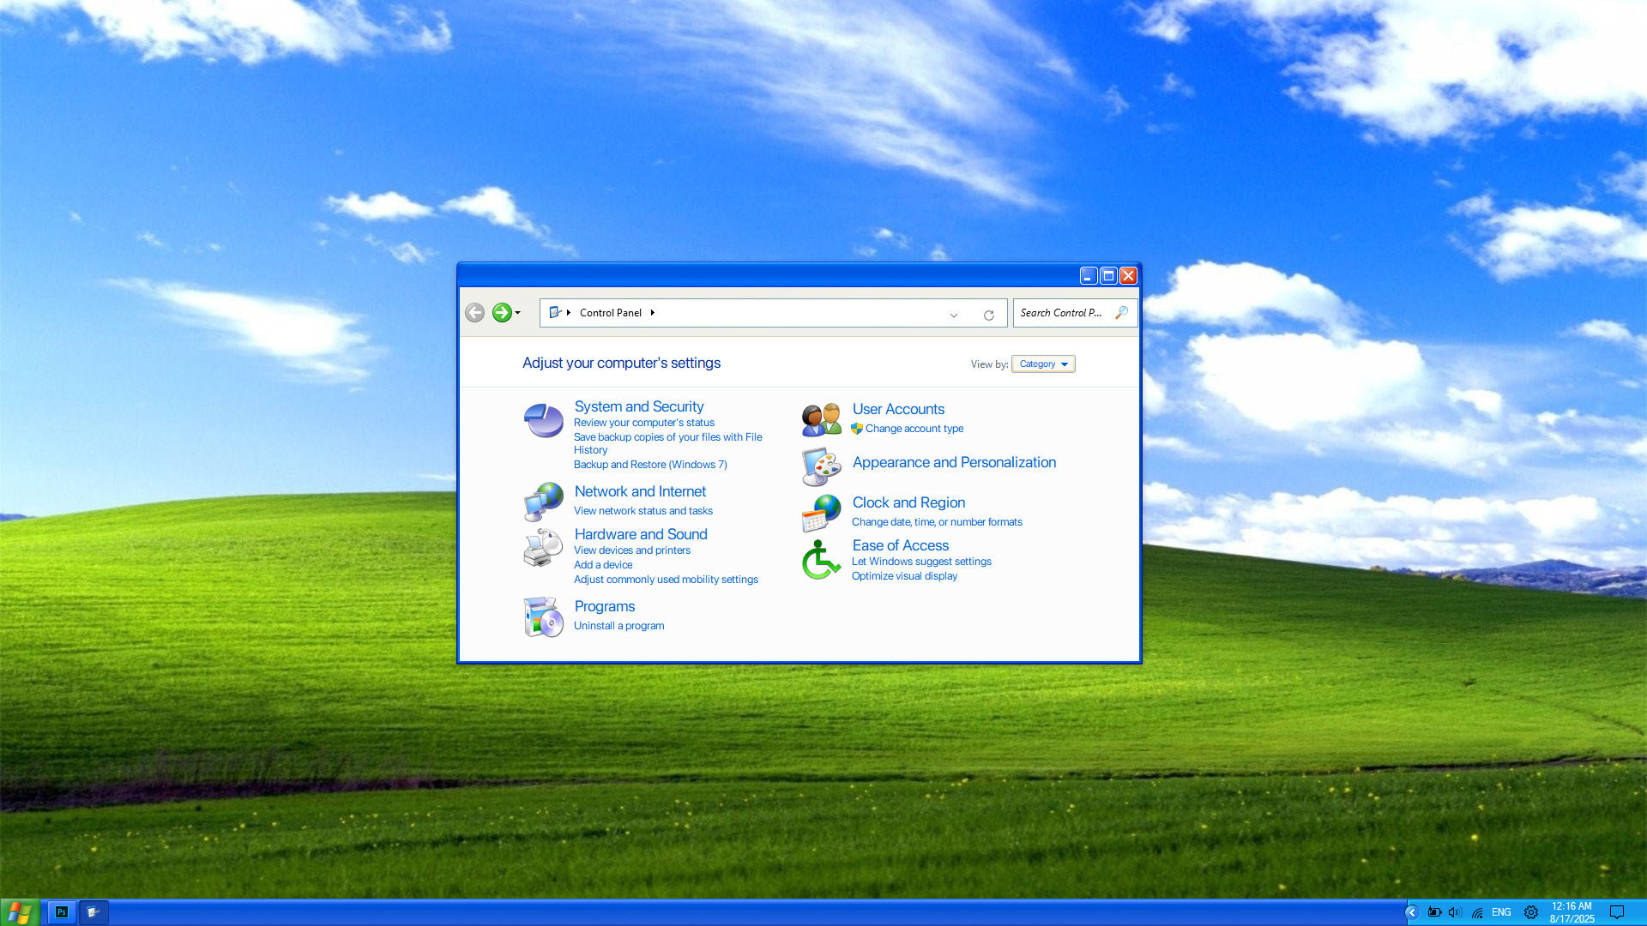1647x926 pixels.
Task: Click the Appearance and Personalization palette icon
Action: click(x=821, y=466)
